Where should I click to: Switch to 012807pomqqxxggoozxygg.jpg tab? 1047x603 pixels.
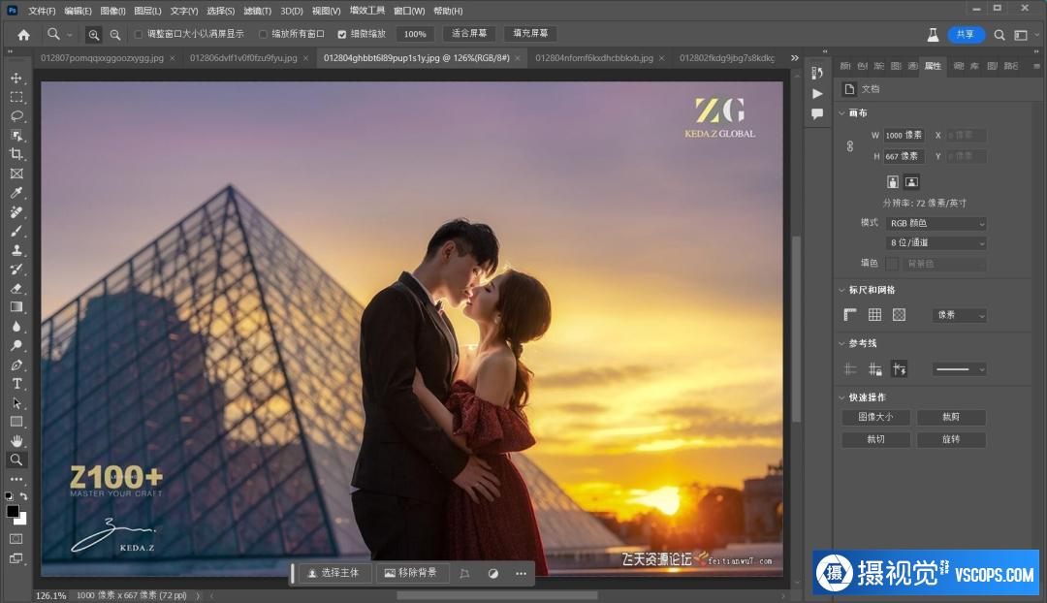pos(102,58)
